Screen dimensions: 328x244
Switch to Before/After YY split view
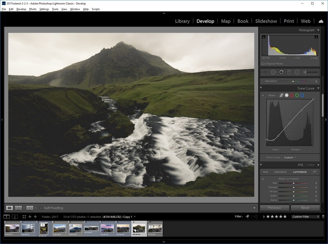point(30,208)
